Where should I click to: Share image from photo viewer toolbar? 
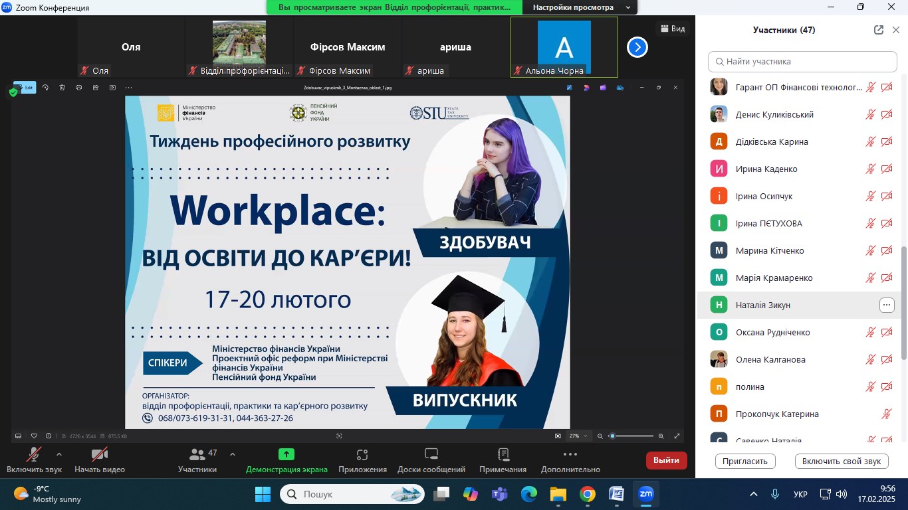tap(96, 88)
